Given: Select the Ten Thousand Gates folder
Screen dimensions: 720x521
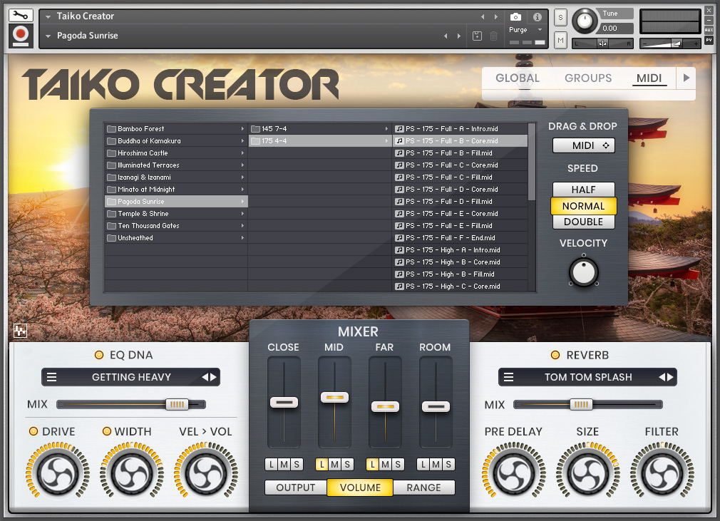Looking at the screenshot, I should pyautogui.click(x=176, y=226).
